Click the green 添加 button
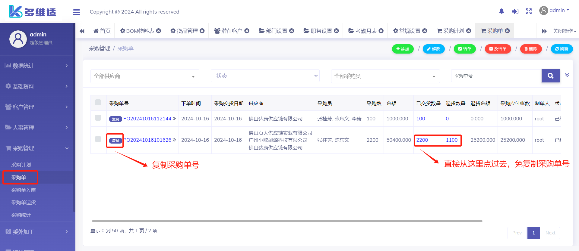The image size is (579, 251). click(403, 49)
